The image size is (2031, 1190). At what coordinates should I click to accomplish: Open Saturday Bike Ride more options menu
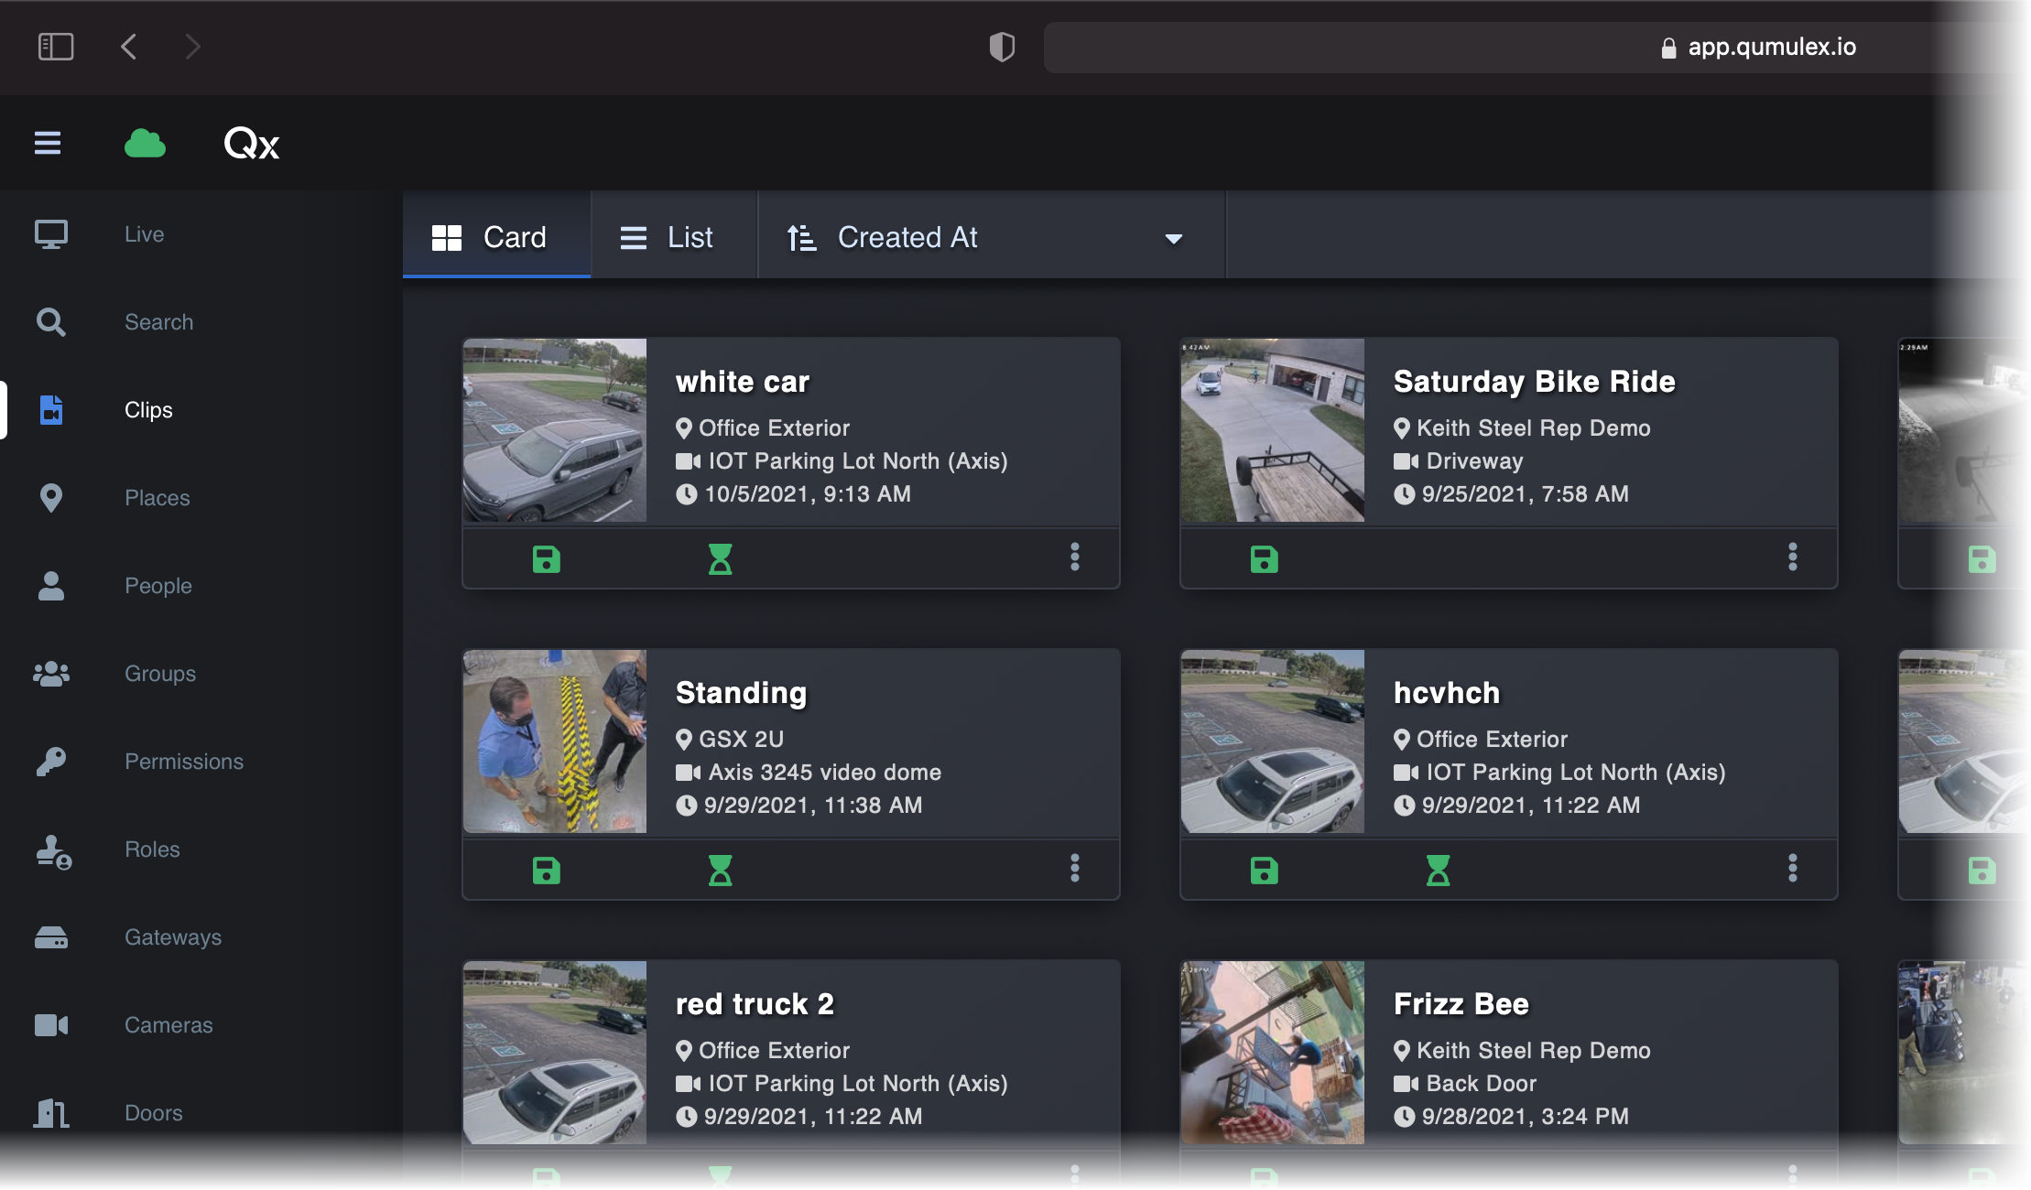[x=1793, y=557]
